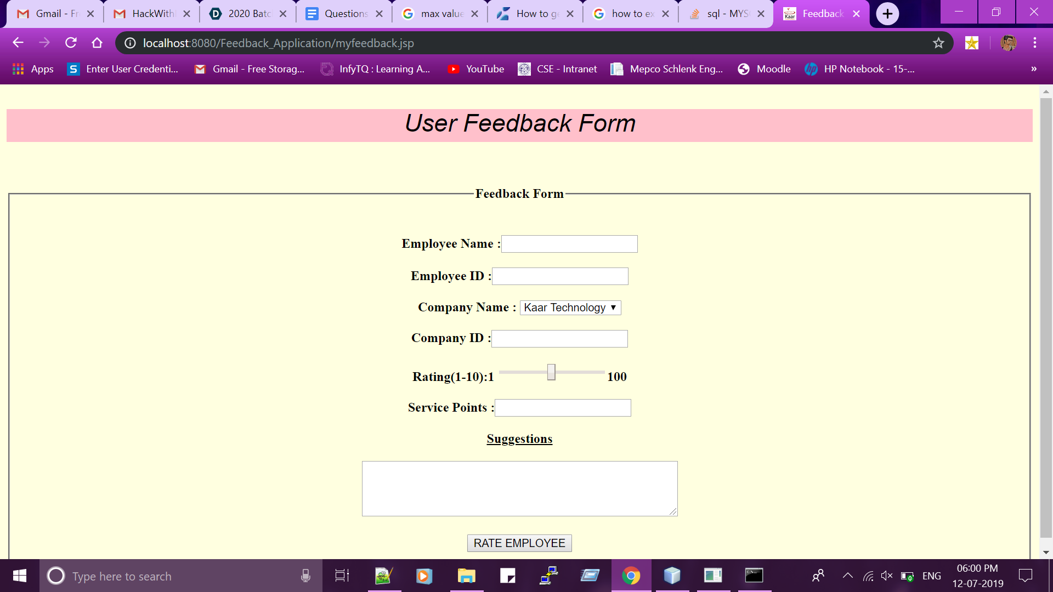The width and height of the screenshot is (1053, 592).
Task: Expand the Chrome menu with three dots
Action: pyautogui.click(x=1034, y=43)
